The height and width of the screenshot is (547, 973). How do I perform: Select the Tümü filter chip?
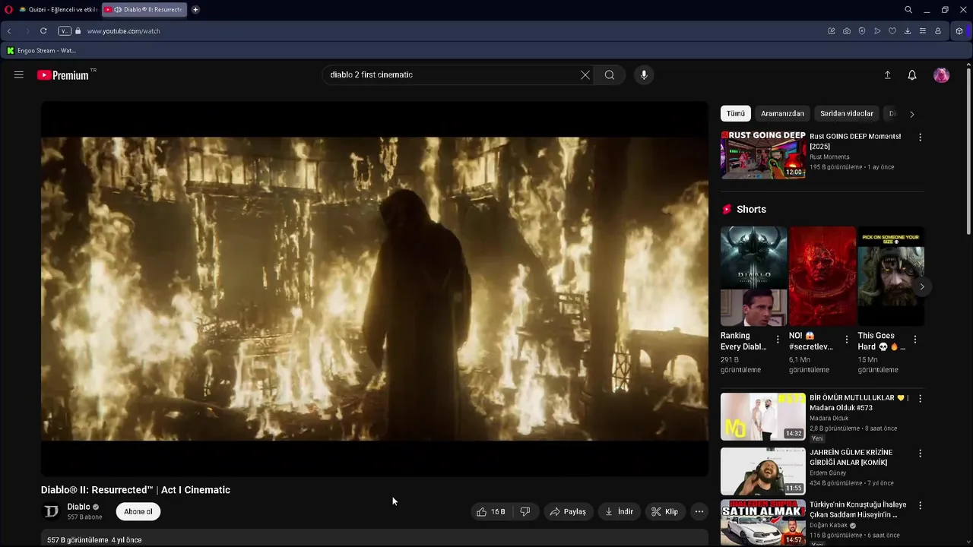coord(736,113)
